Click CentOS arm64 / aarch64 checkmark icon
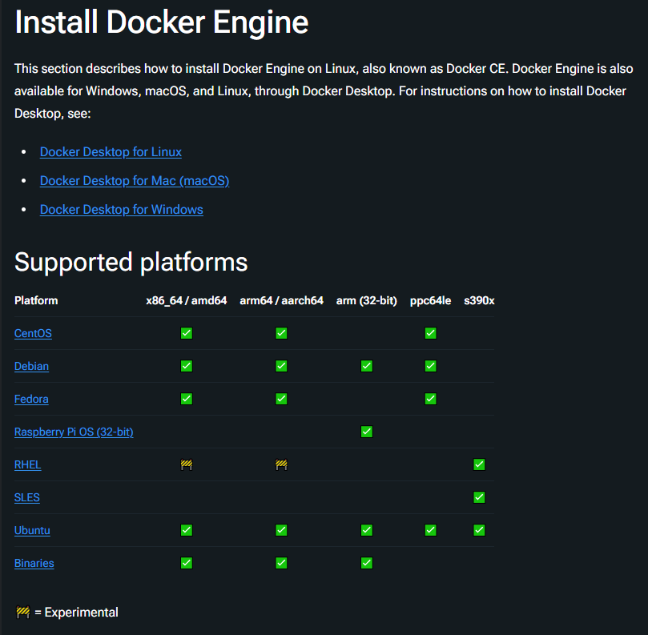 coord(281,333)
